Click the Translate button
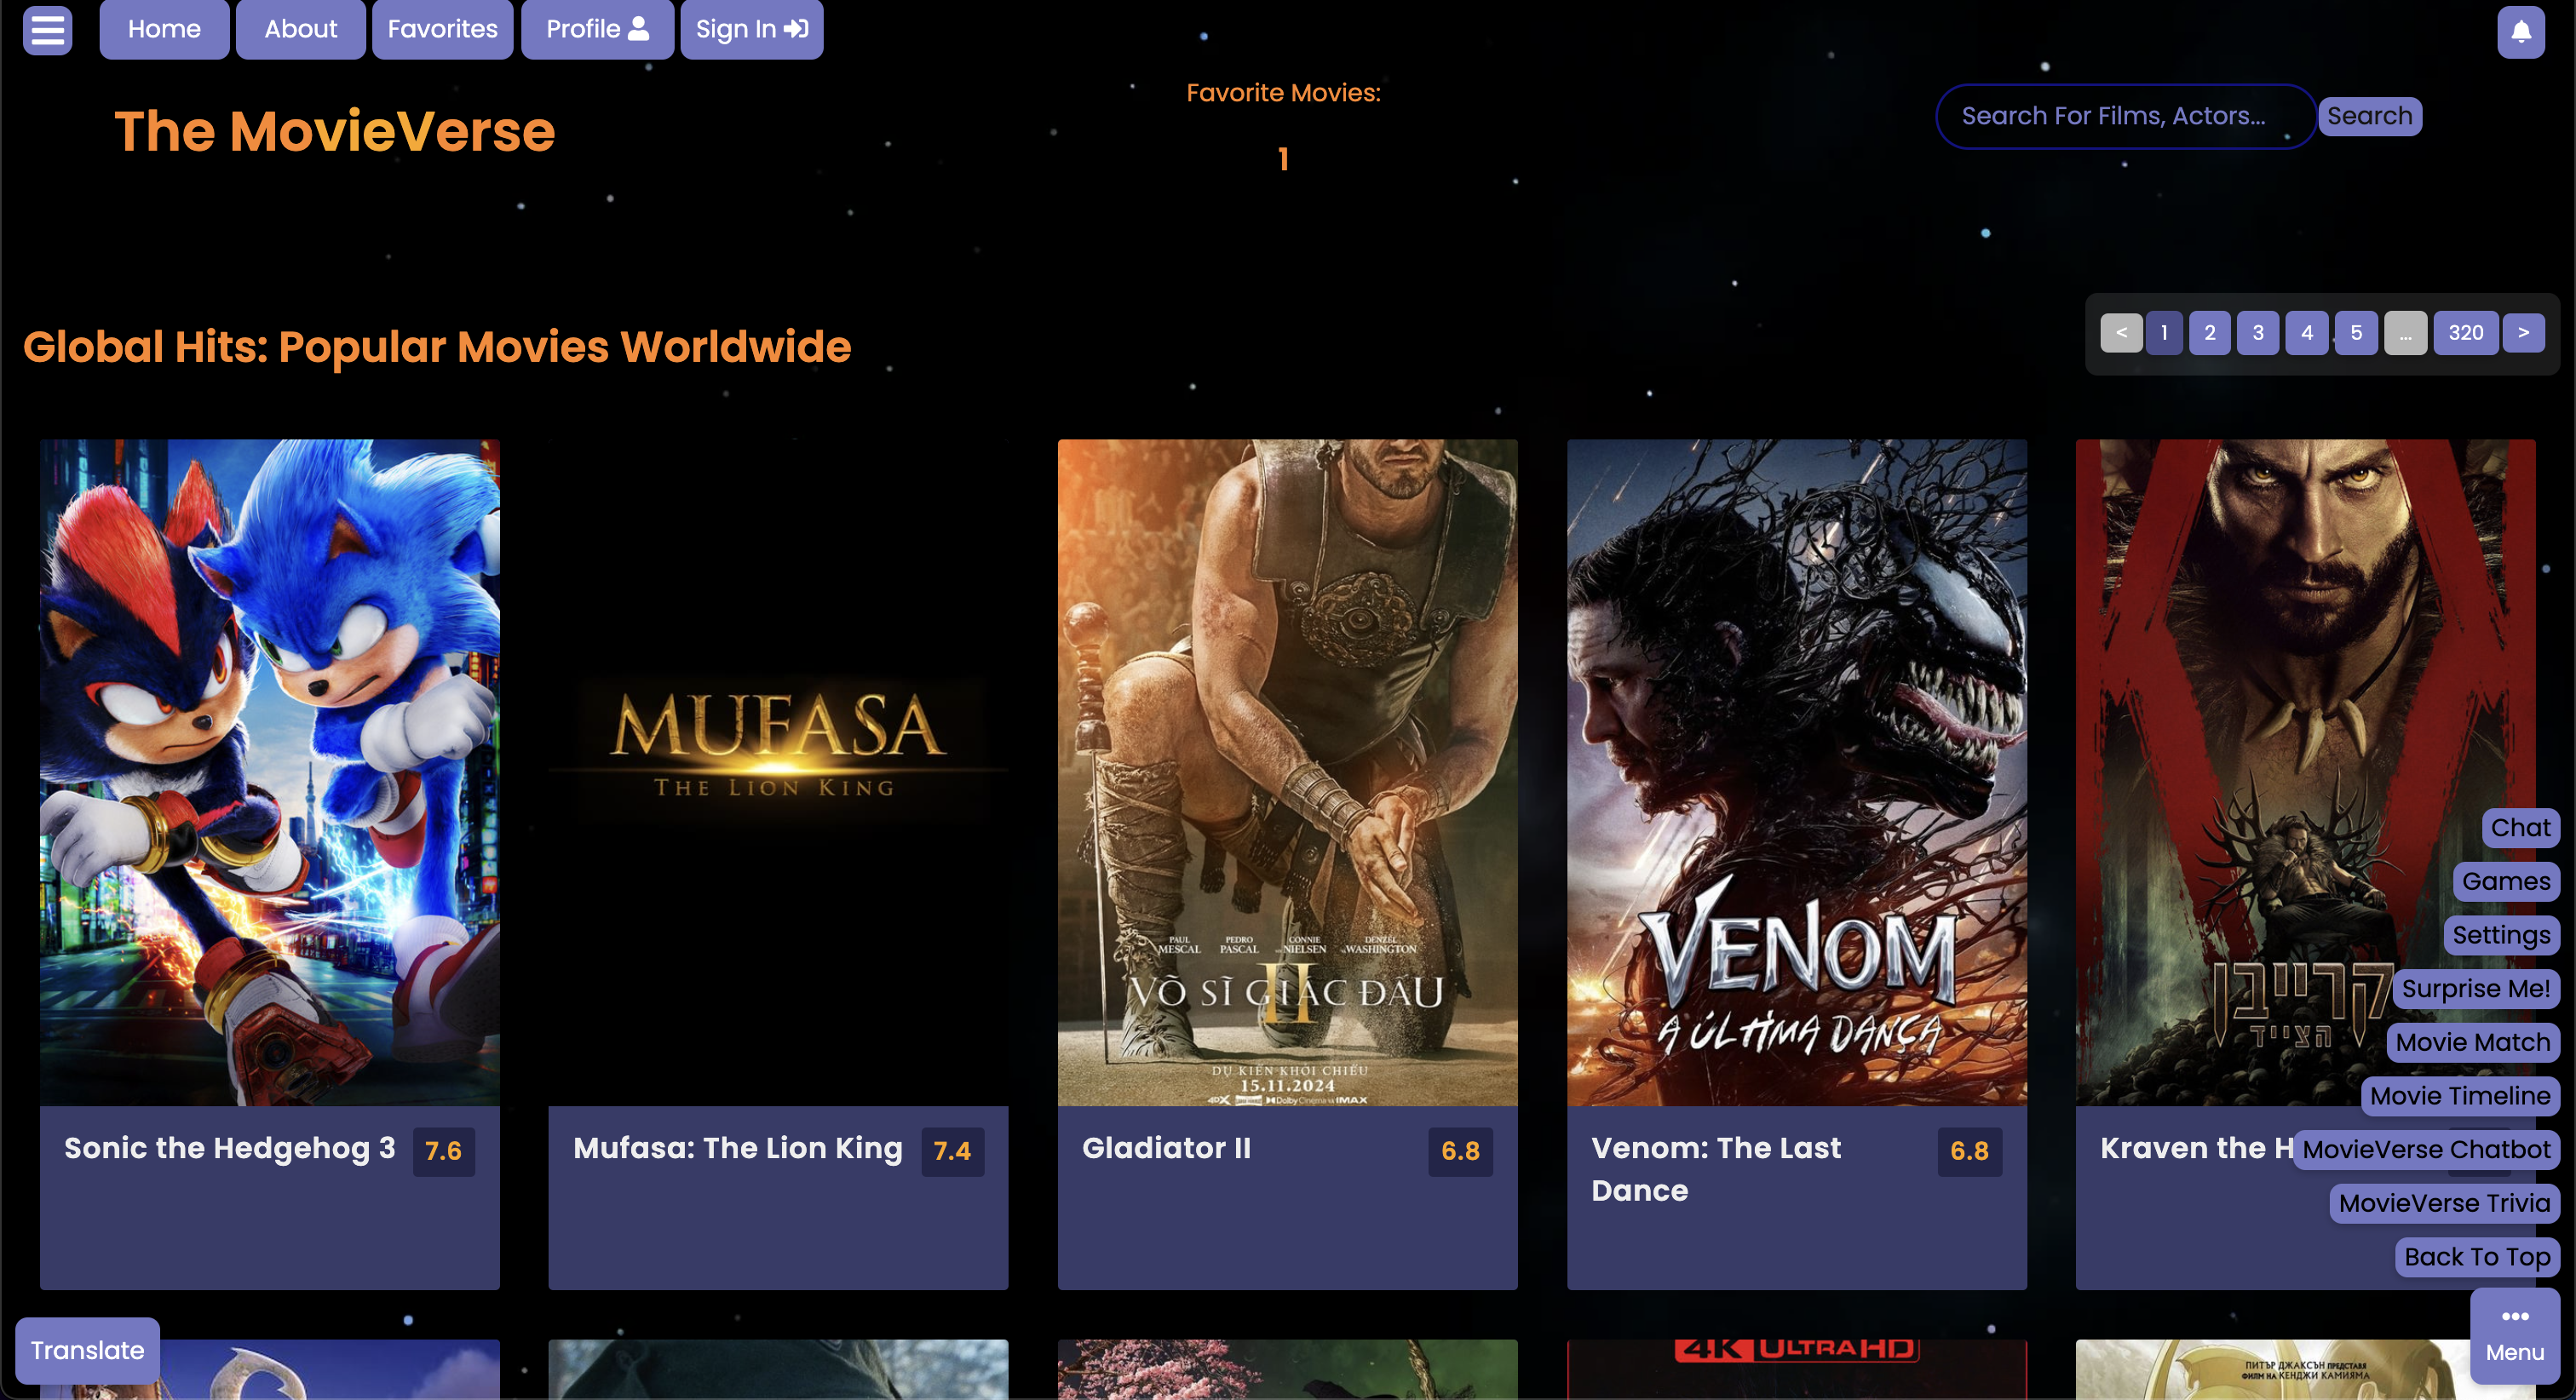Image resolution: width=2576 pixels, height=1400 pixels. (x=87, y=1351)
